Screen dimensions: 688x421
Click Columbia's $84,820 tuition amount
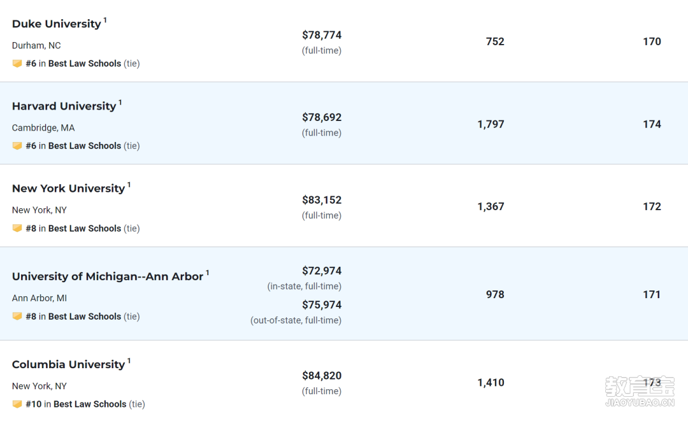(x=322, y=376)
